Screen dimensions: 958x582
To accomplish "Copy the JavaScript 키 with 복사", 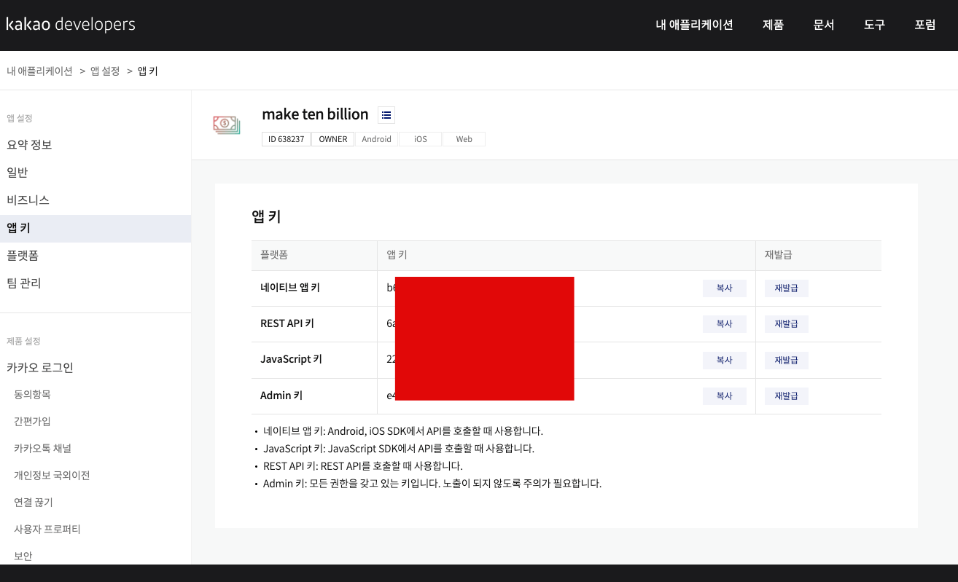I will 725,361.
